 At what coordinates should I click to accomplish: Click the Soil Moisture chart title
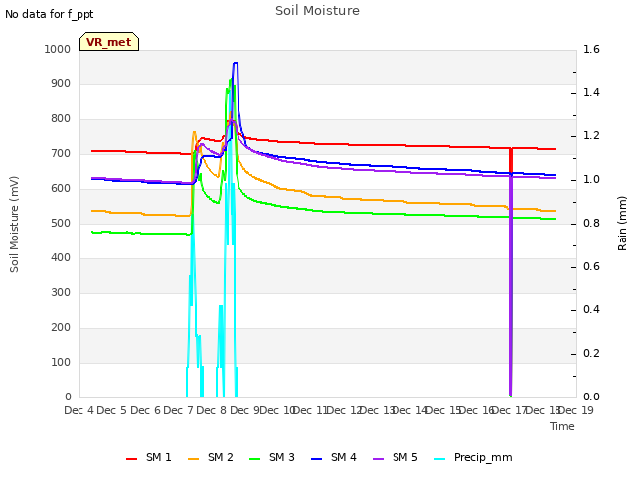(317, 11)
